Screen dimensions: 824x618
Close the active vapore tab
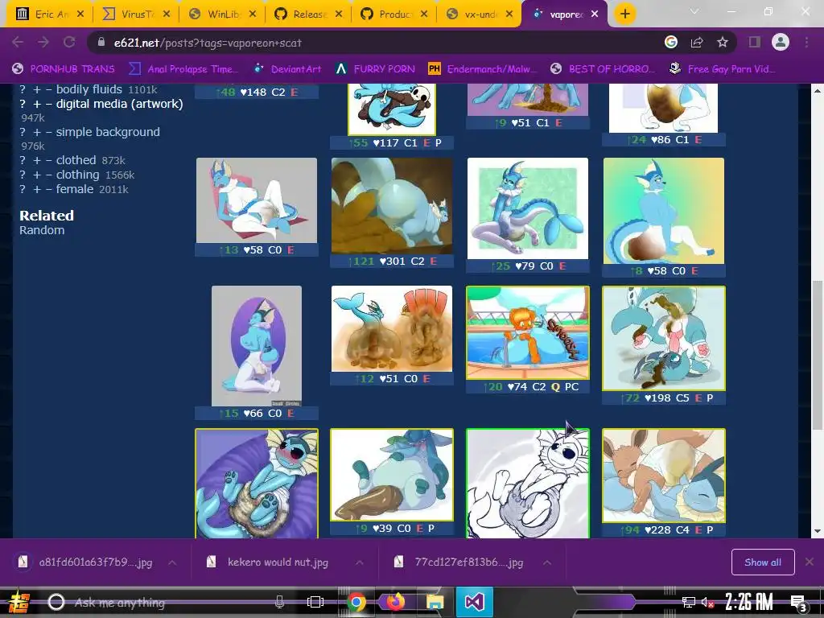point(595,14)
